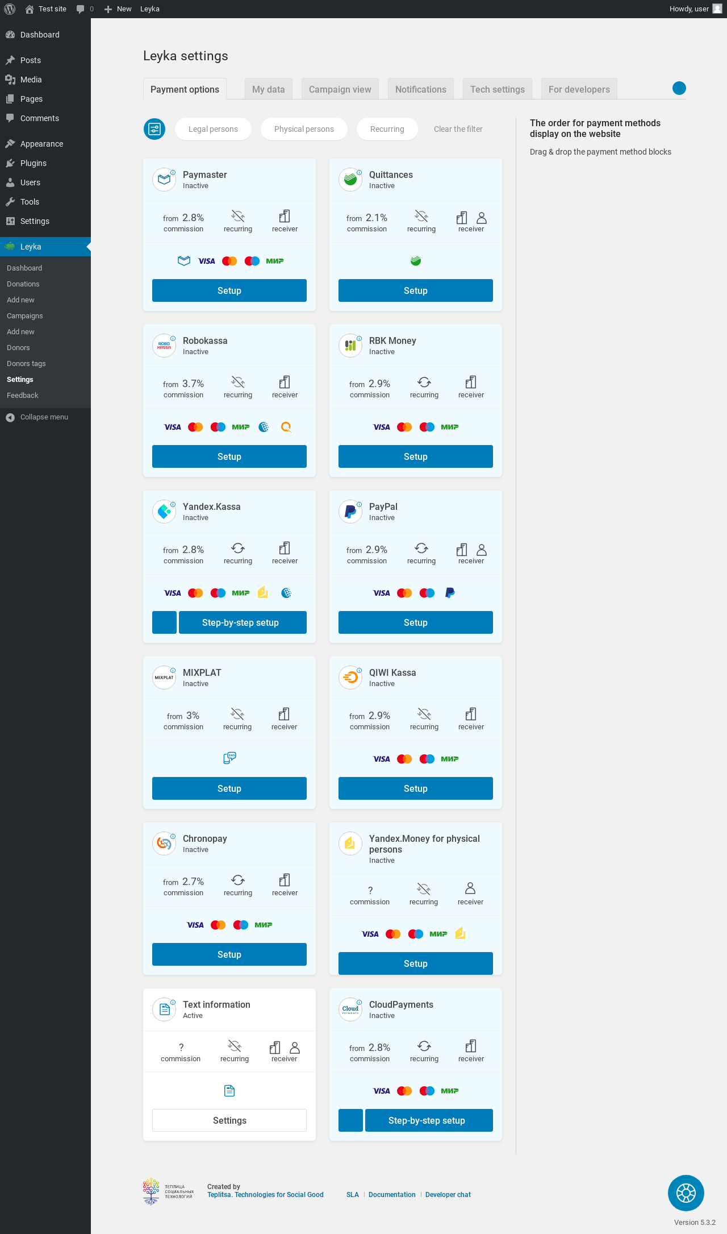Click Setup on the QIWI Kassa card
Screen dimensions: 727x1234
click(416, 788)
